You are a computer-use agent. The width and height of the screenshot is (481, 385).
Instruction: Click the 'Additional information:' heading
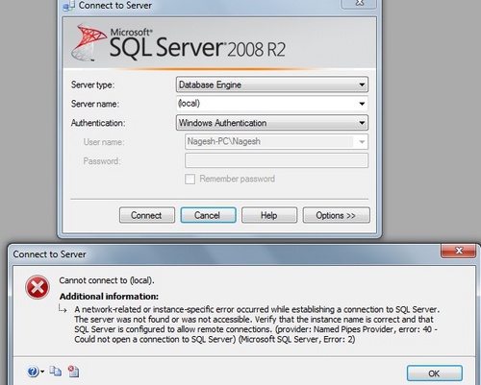(109, 297)
